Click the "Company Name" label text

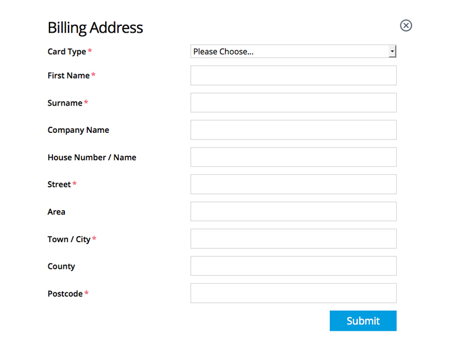[x=78, y=130]
